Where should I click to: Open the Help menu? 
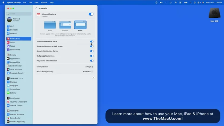[52, 3]
